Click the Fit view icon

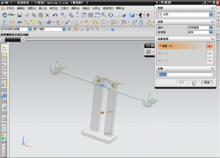coord(84,15)
